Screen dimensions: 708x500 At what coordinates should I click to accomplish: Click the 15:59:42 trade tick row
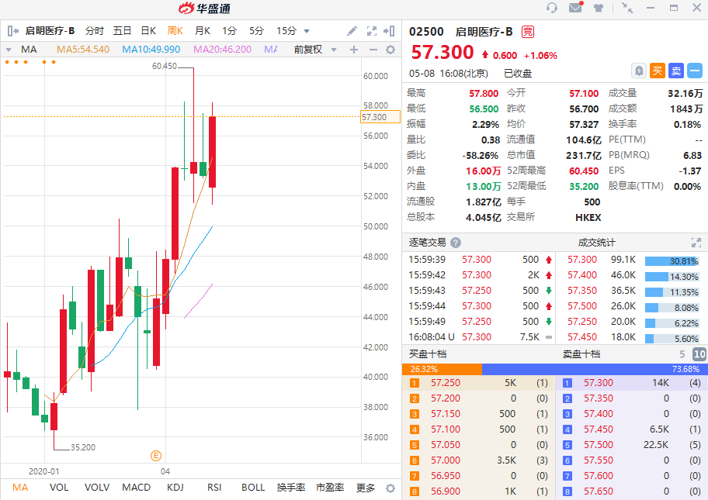(x=480, y=275)
